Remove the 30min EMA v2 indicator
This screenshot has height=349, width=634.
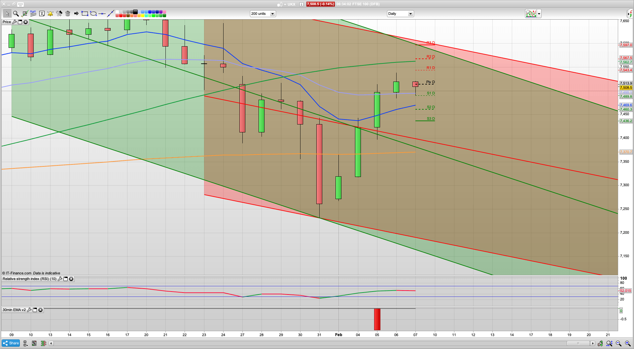[x=40, y=310]
